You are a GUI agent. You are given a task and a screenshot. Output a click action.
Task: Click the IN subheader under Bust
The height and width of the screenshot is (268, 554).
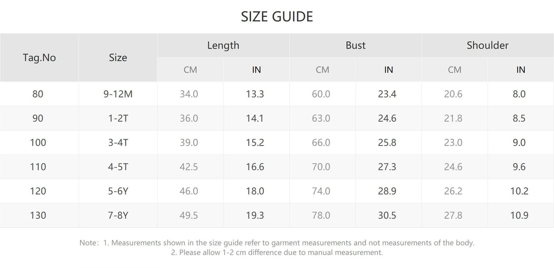tap(388, 70)
